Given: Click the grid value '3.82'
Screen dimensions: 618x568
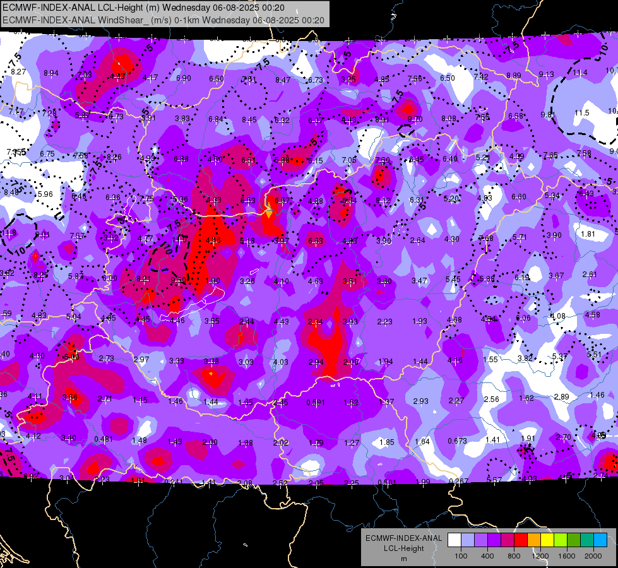Looking at the screenshot, I should point(525,358).
